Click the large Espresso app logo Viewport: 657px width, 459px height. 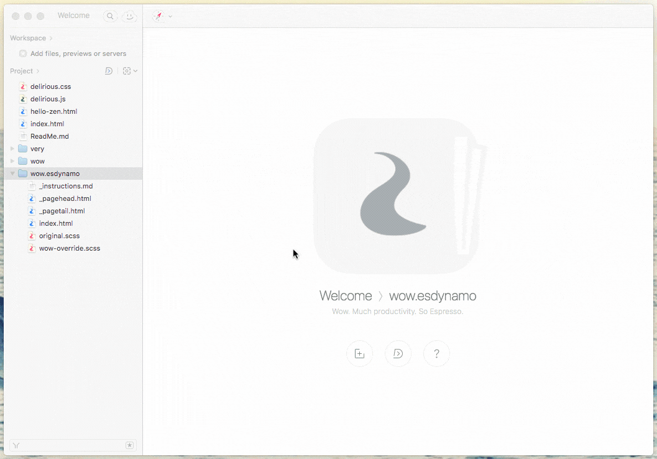[398, 196]
